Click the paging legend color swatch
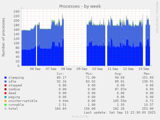The image size is (160, 120). tap(5, 97)
